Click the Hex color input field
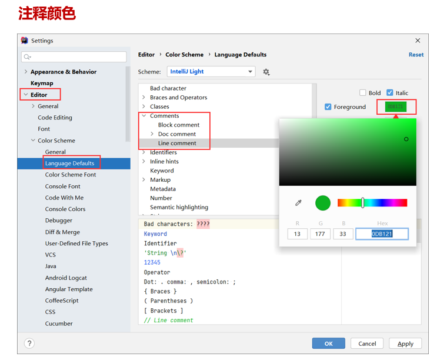The height and width of the screenshot is (360, 447). coord(382,234)
